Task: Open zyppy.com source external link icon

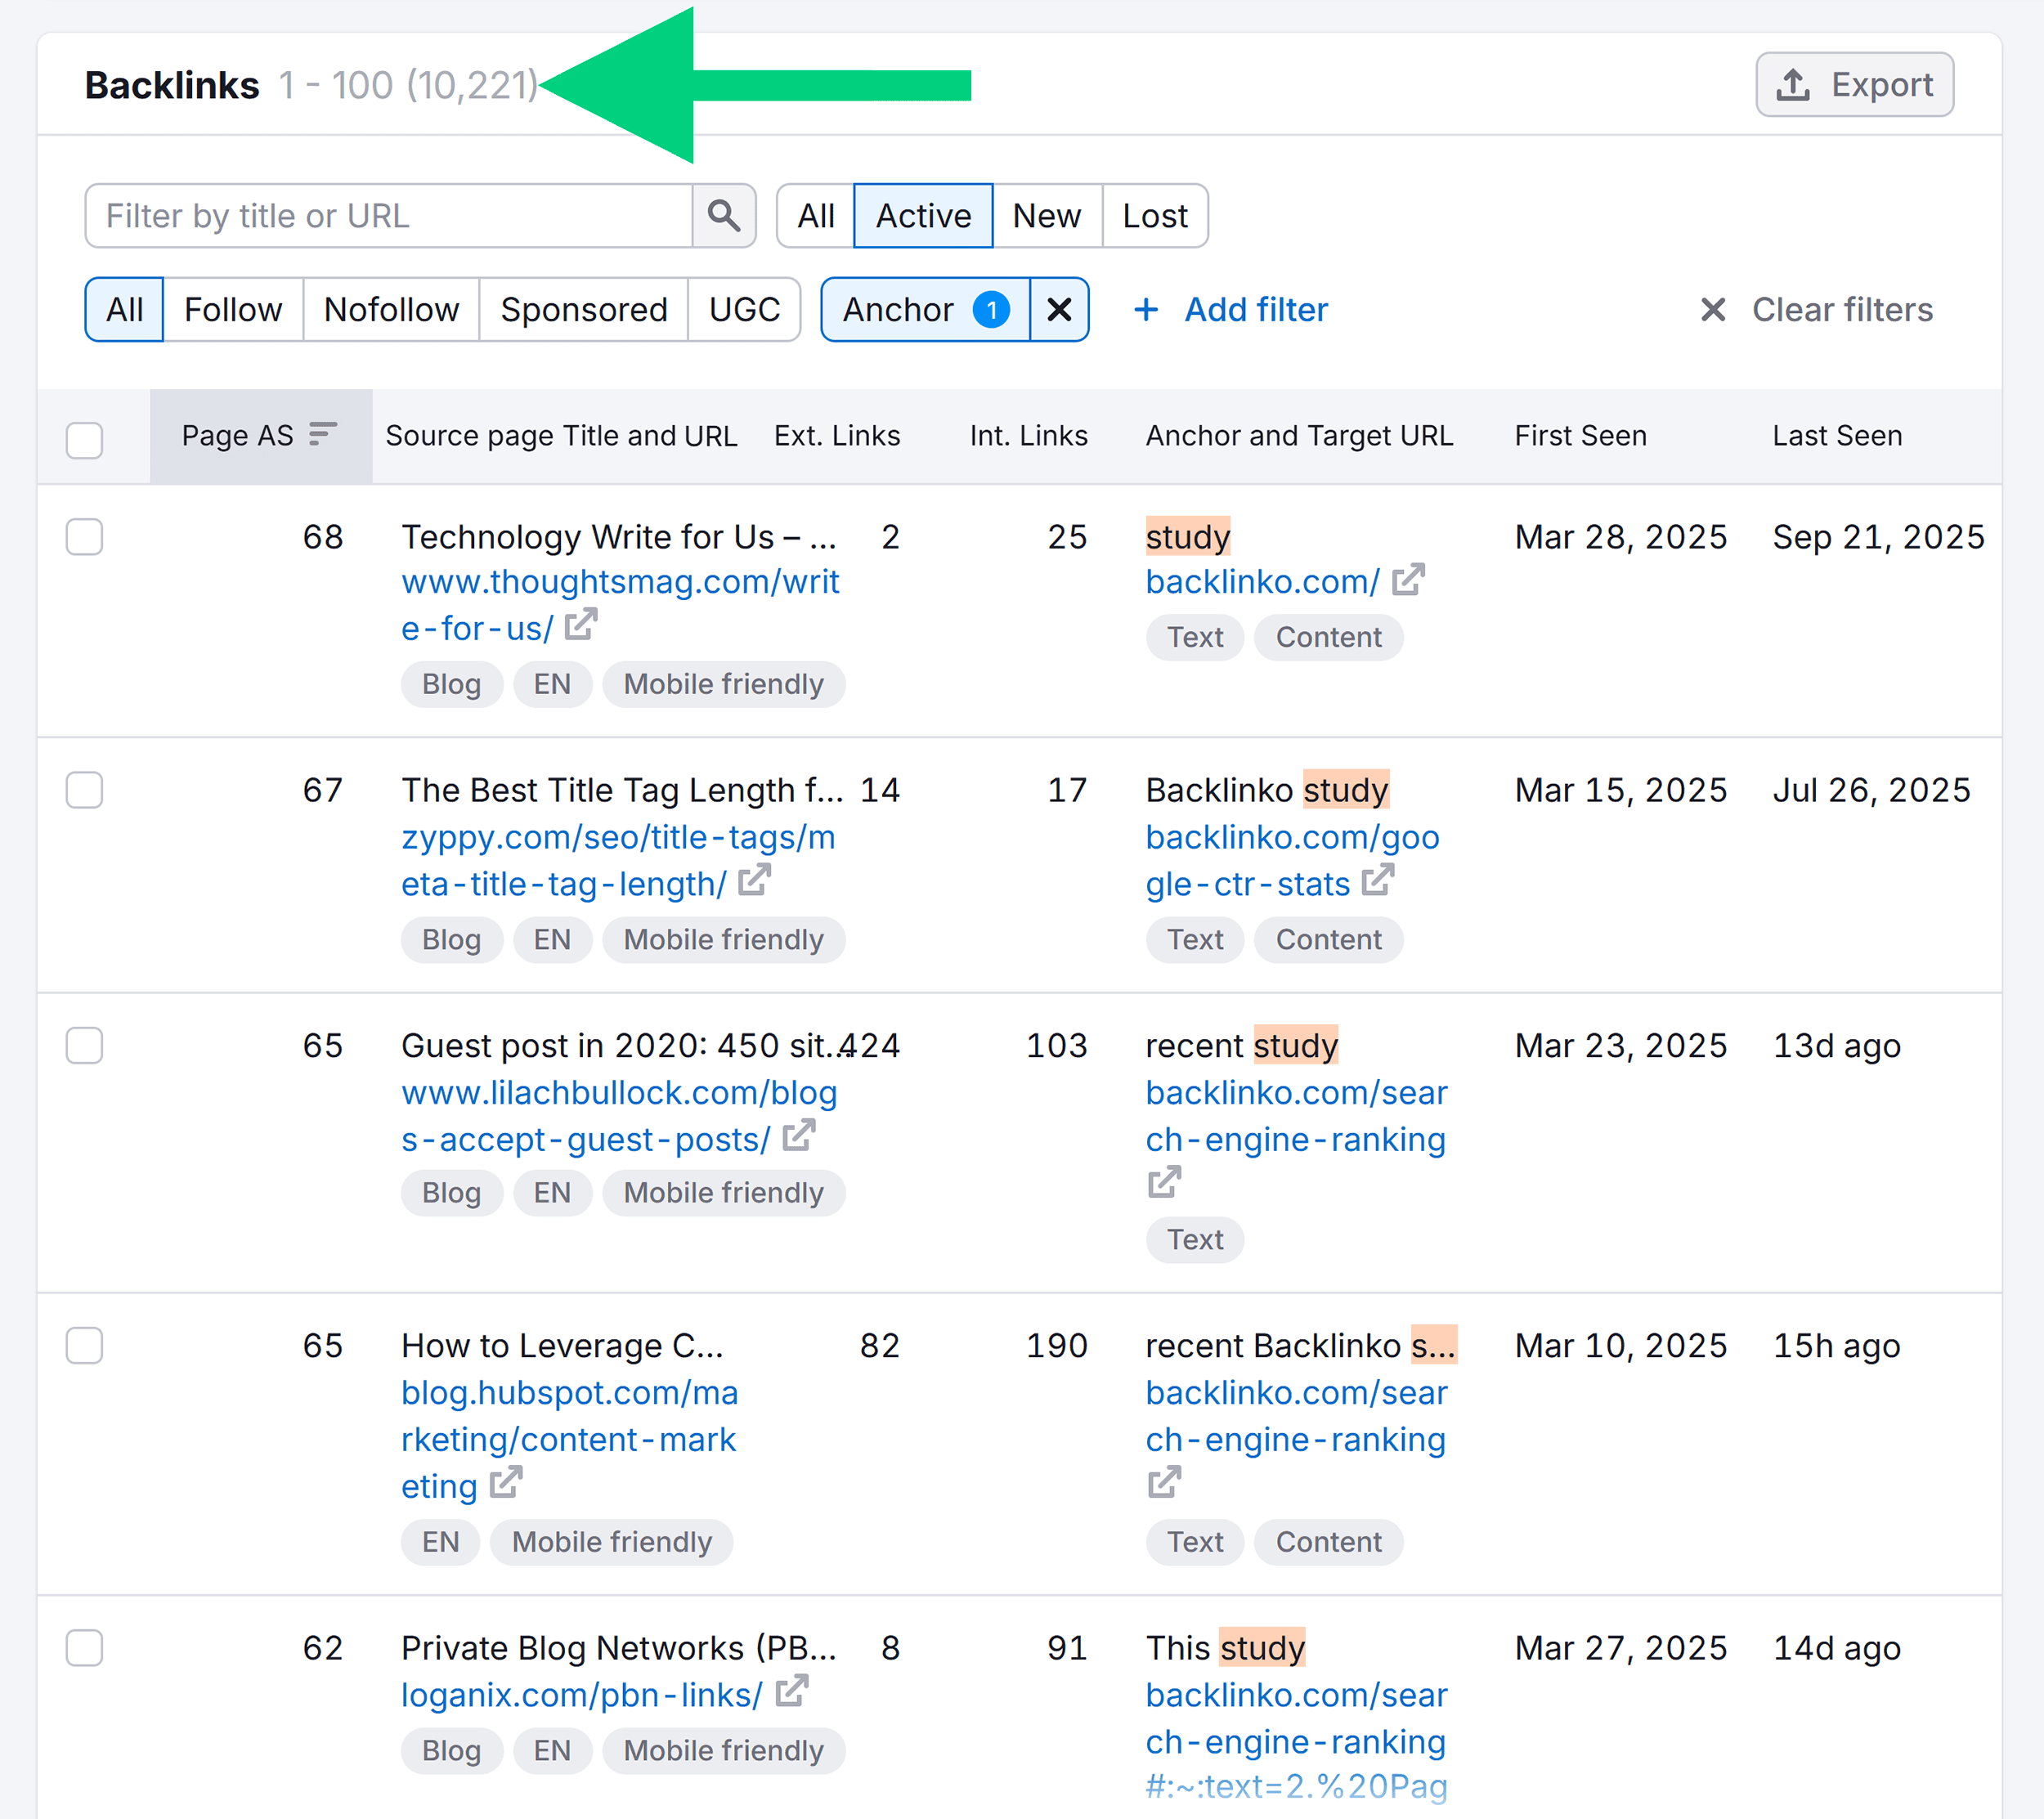Action: 754,881
